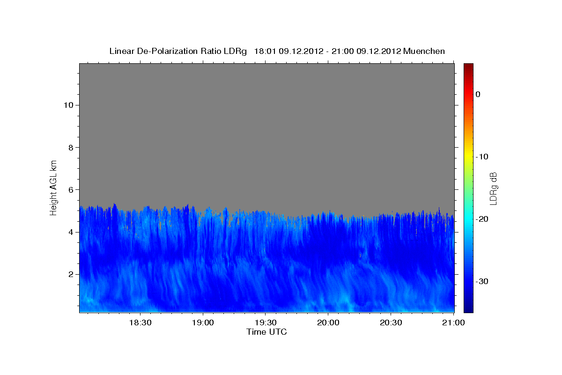Click the height axis label 8
The image size is (562, 375).
pyautogui.click(x=71, y=147)
